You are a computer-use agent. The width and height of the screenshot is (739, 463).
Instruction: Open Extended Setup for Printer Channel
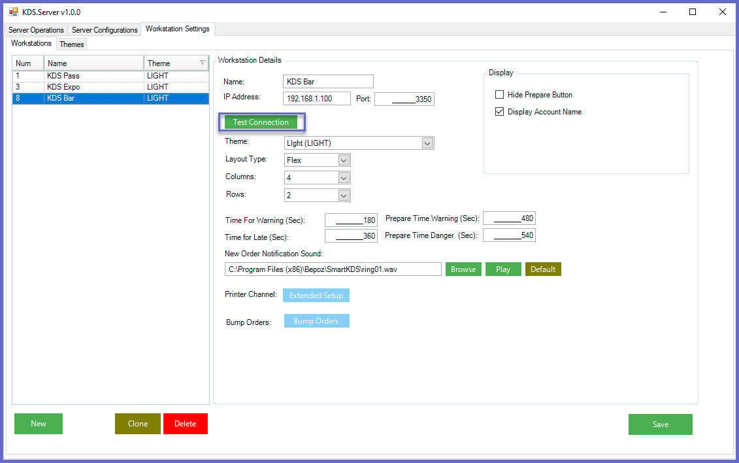(x=316, y=295)
